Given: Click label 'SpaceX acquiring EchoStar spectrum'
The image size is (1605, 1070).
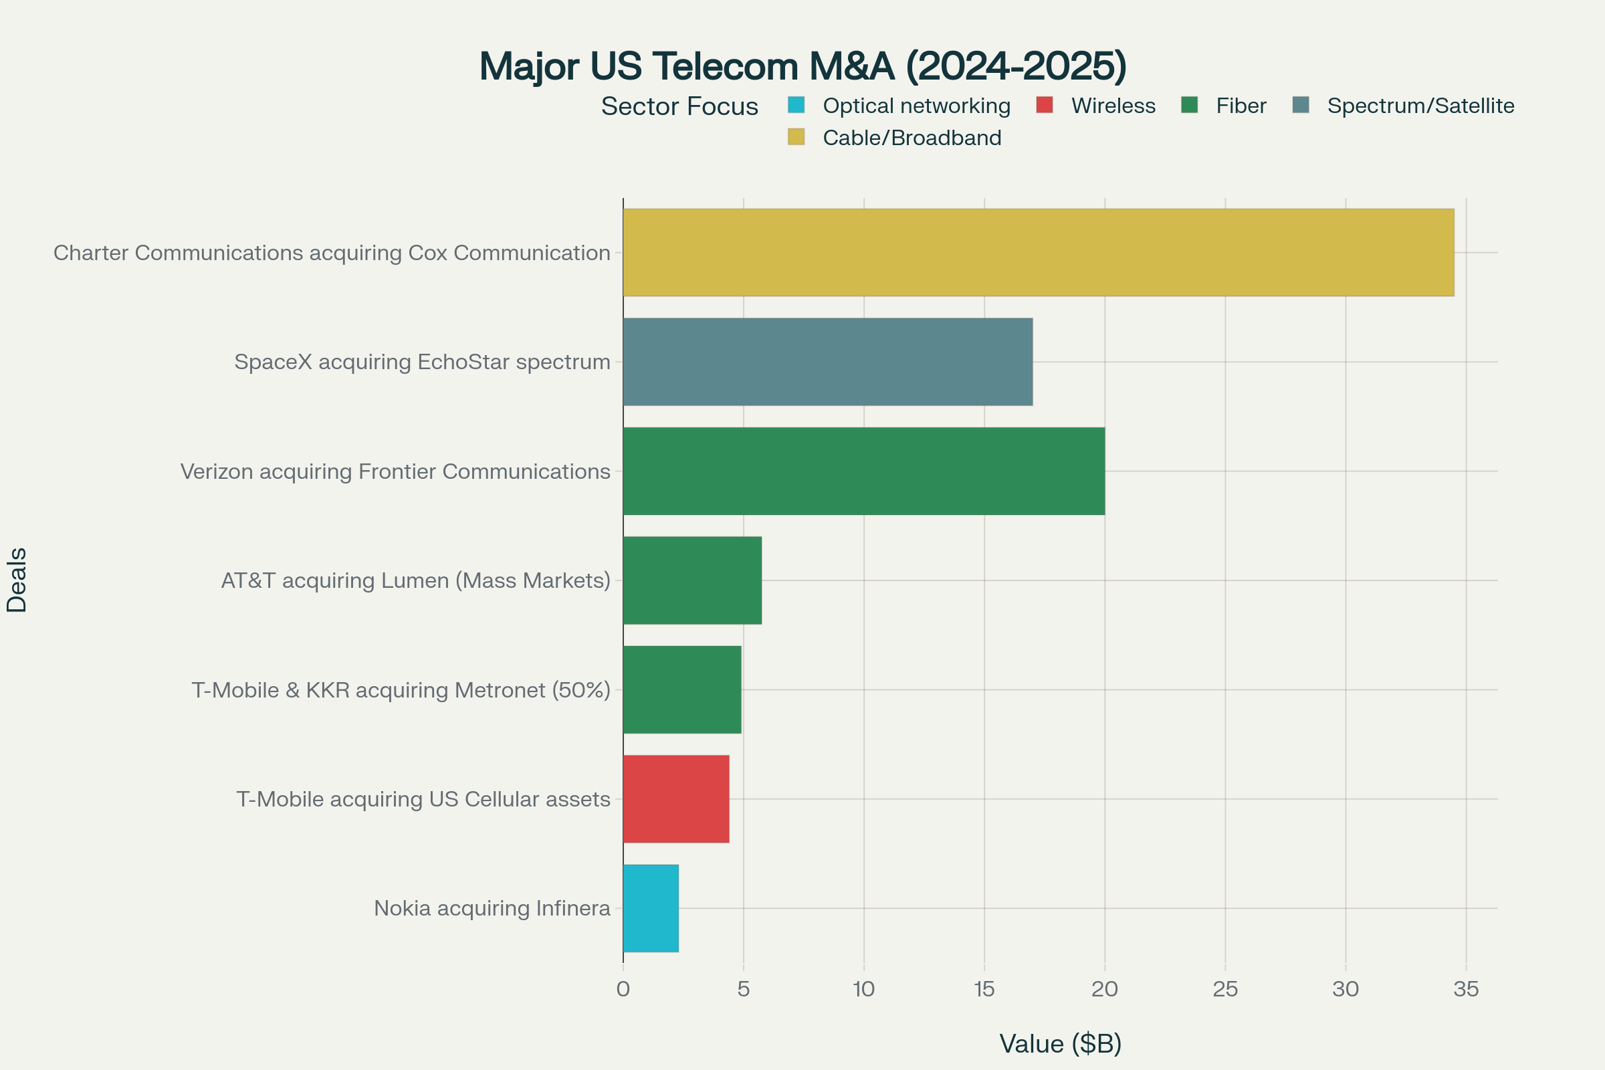Looking at the screenshot, I should (x=422, y=362).
